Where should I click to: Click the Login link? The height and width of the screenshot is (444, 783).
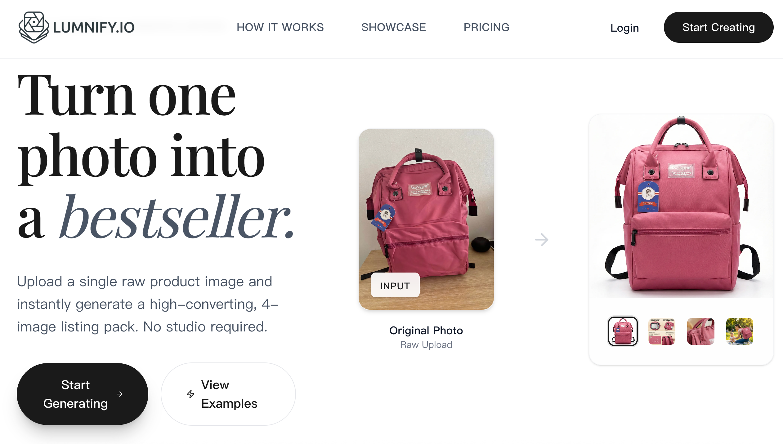pos(624,28)
